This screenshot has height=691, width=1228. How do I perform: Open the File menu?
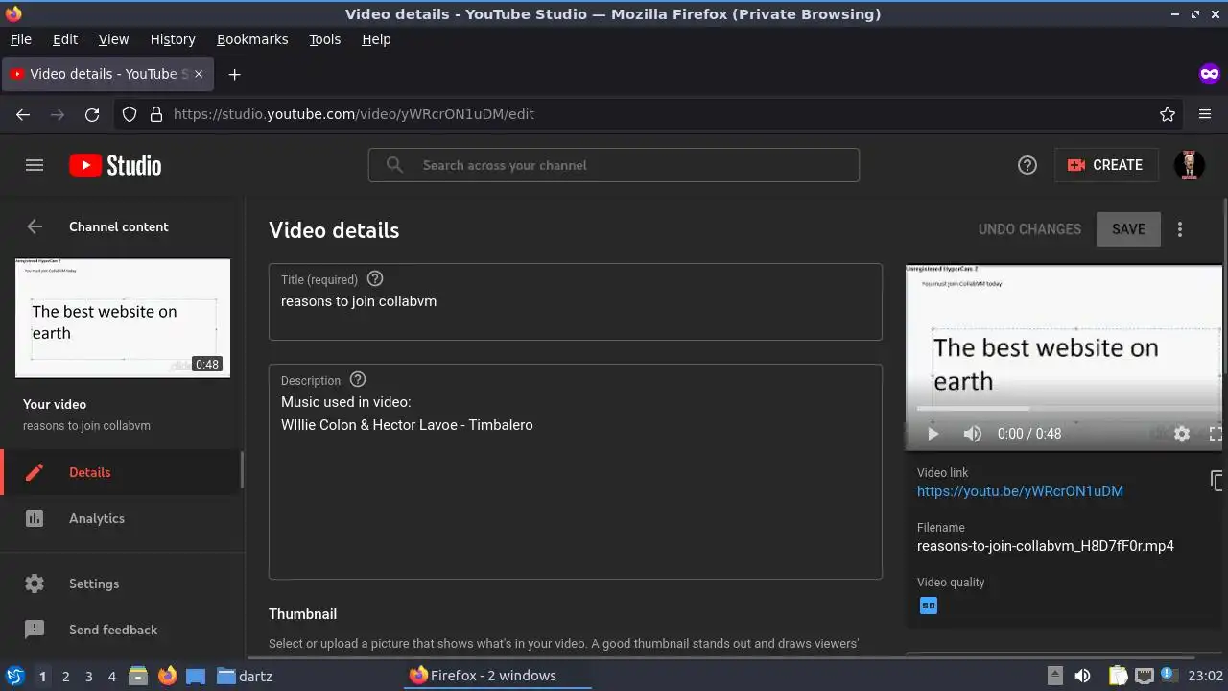20,39
